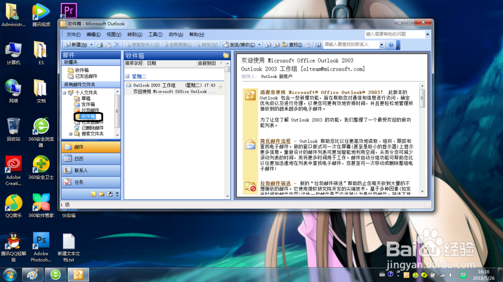Open the help question dropdown arrow
The width and height of the screenshot is (503, 282).
[428, 34]
